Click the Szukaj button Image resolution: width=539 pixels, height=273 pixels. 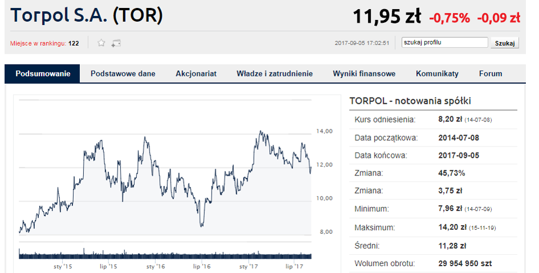point(505,43)
